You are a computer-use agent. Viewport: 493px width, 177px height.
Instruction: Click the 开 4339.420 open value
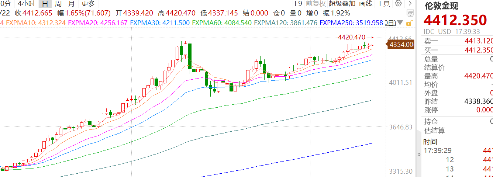point(134,13)
